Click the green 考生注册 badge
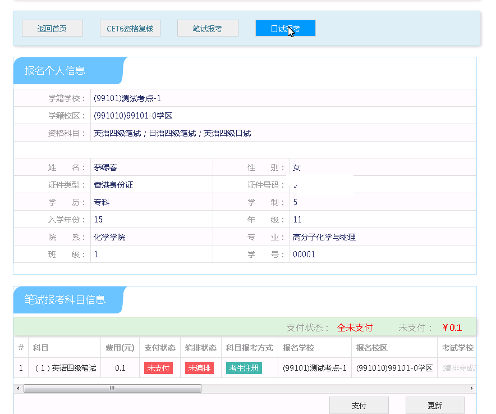Screen dimensions: 496x414 click(244, 368)
